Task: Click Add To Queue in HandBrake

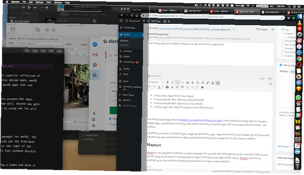Action: point(38,31)
